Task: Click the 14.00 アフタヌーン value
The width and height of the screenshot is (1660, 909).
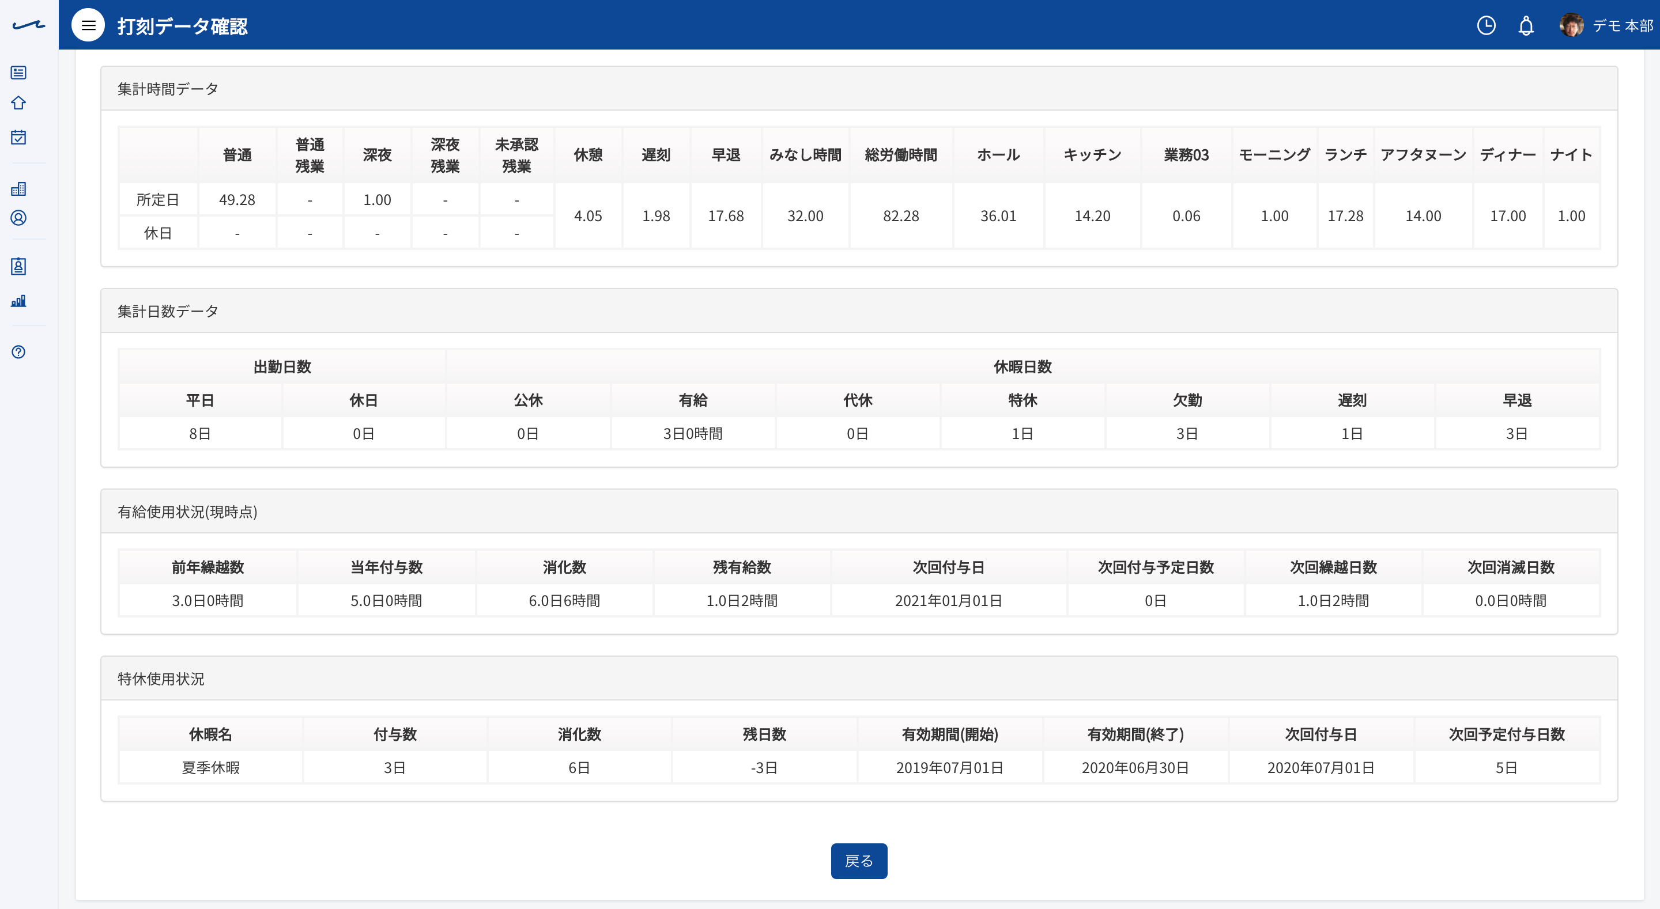Action: point(1424,216)
